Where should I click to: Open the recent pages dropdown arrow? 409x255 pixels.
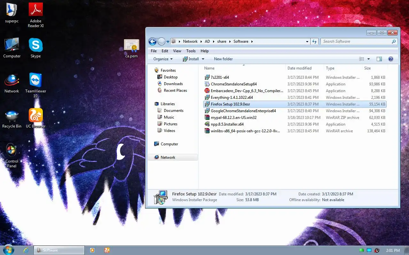pos(168,42)
